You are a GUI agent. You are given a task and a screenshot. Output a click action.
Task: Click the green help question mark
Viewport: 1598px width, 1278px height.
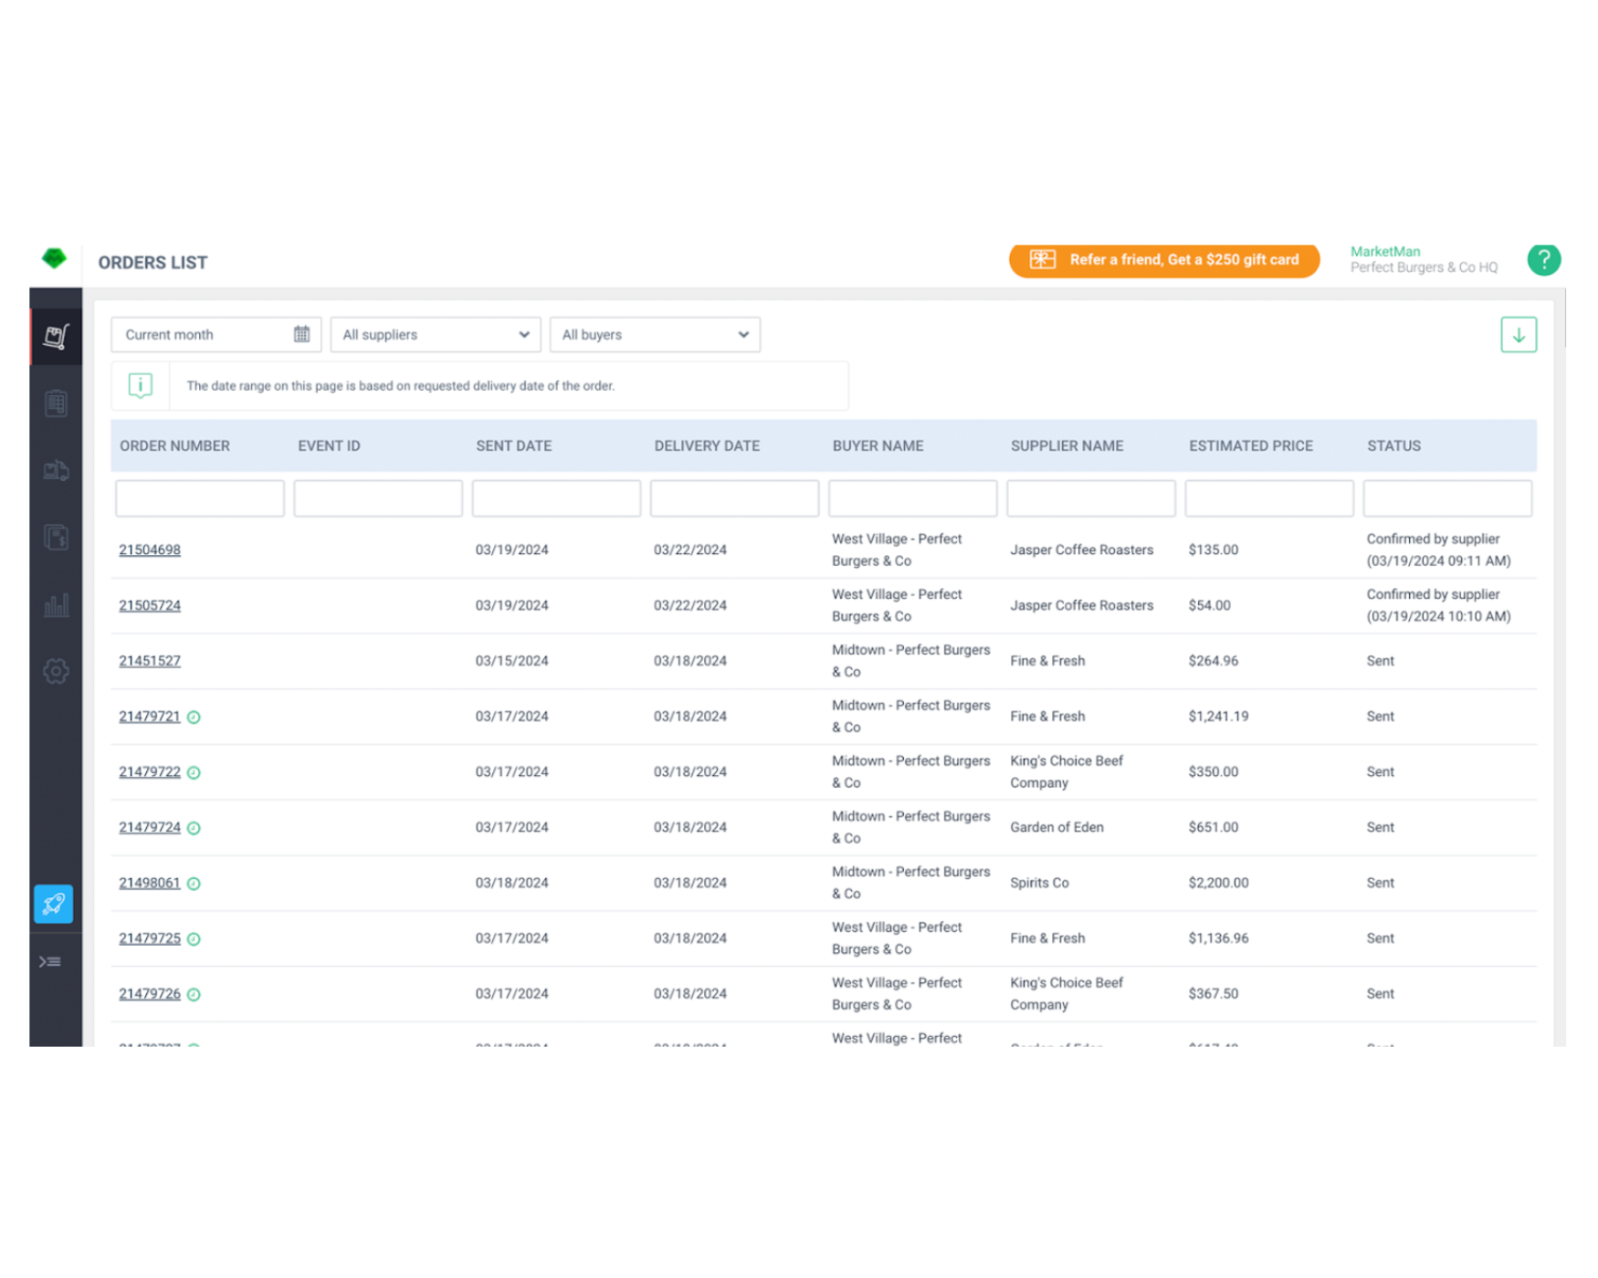pos(1543,260)
